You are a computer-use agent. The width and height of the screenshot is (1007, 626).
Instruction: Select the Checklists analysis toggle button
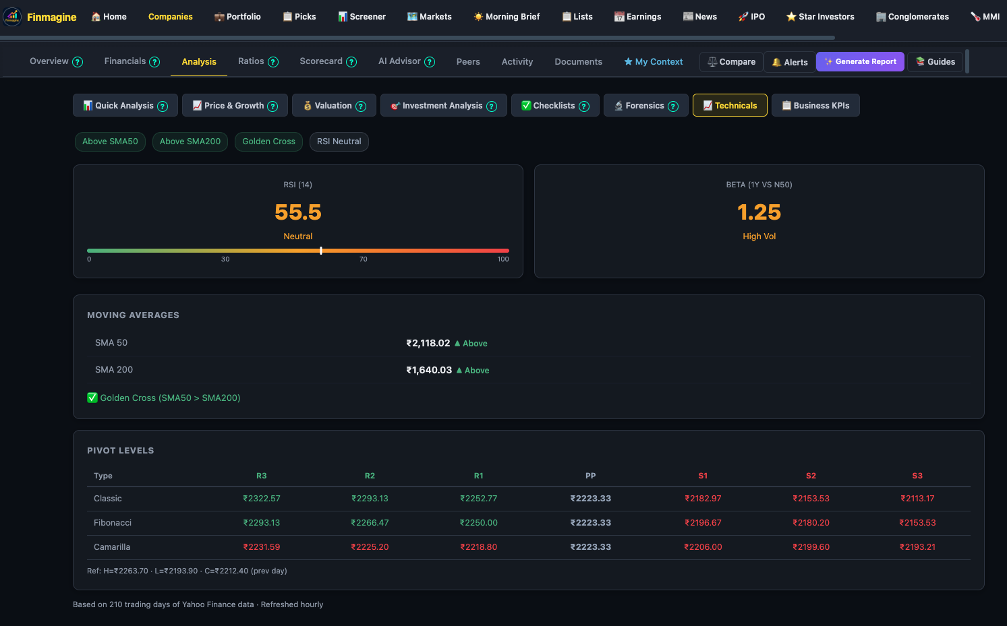555,105
